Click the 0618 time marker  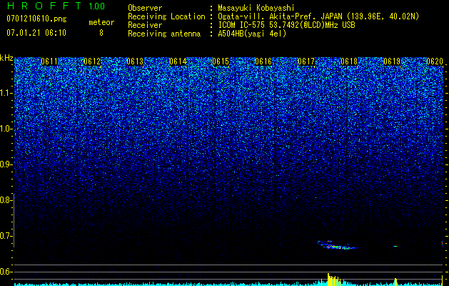(349, 61)
